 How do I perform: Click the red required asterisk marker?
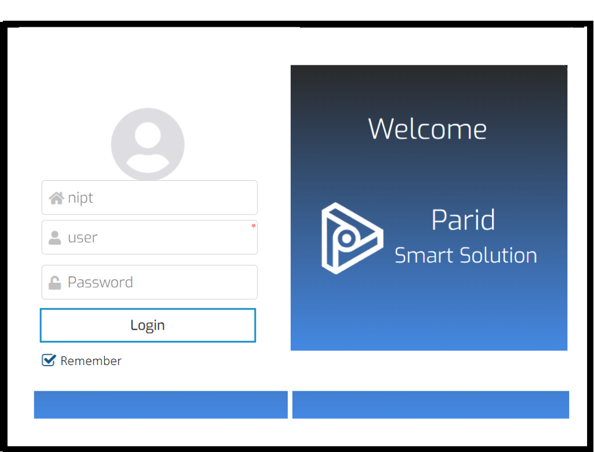(x=253, y=225)
